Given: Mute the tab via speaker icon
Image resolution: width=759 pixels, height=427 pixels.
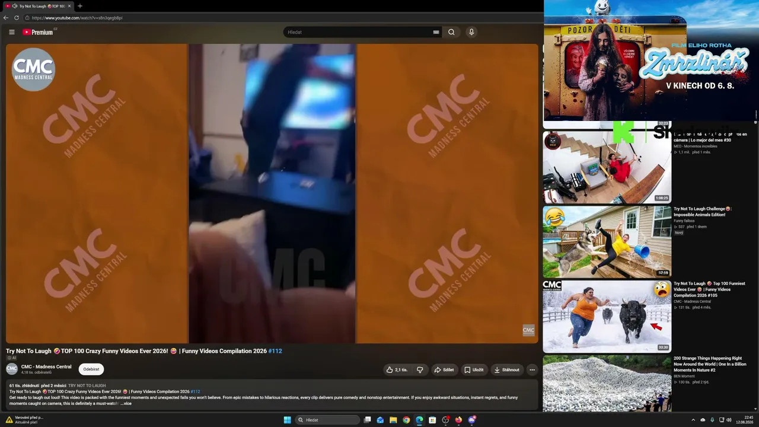Looking at the screenshot, I should point(15,6).
